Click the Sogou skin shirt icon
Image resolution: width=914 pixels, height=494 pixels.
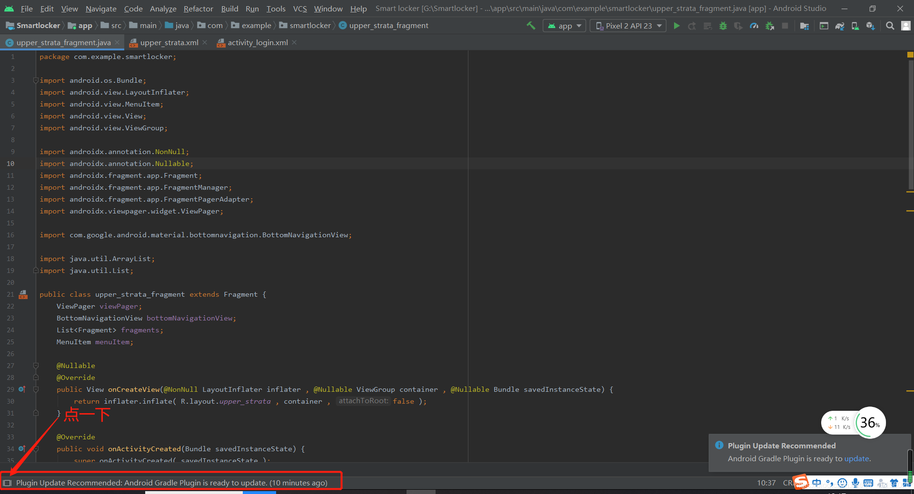(x=894, y=483)
